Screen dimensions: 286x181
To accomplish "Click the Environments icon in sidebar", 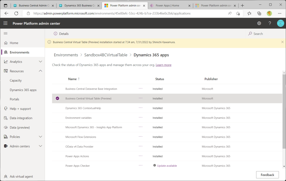I will coord(6,52).
